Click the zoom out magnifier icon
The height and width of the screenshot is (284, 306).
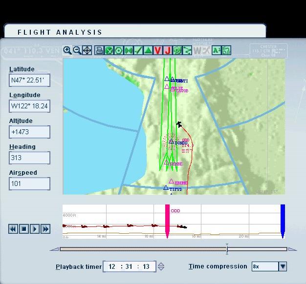[77, 50]
